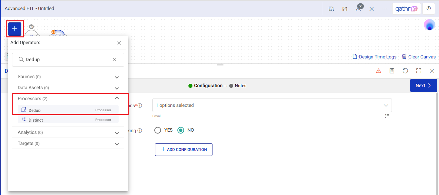Expand the Sources section
This screenshot has width=439, height=195.
pos(117,77)
